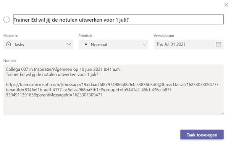Click the Teams message URL in notes

(x=112, y=90)
